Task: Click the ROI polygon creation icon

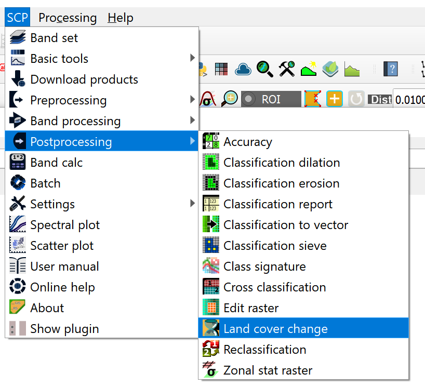Action: coord(312,99)
